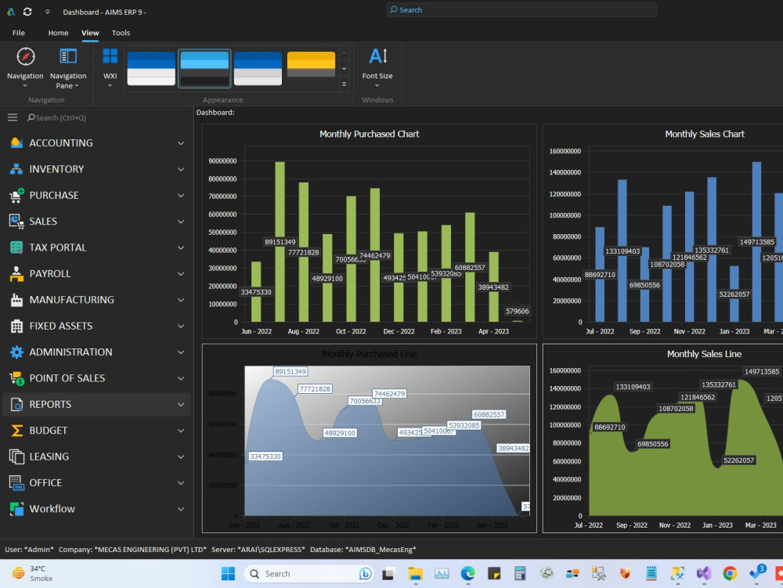The width and height of the screenshot is (783, 588).
Task: Click the Sales module icon
Action: pyautogui.click(x=16, y=221)
